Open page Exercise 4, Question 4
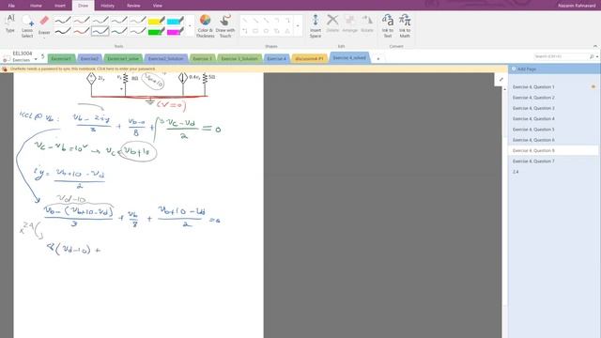 click(533, 119)
